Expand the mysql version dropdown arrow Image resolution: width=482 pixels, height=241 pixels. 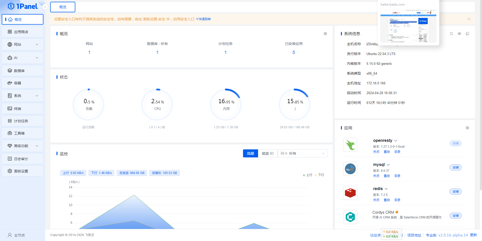point(388,165)
